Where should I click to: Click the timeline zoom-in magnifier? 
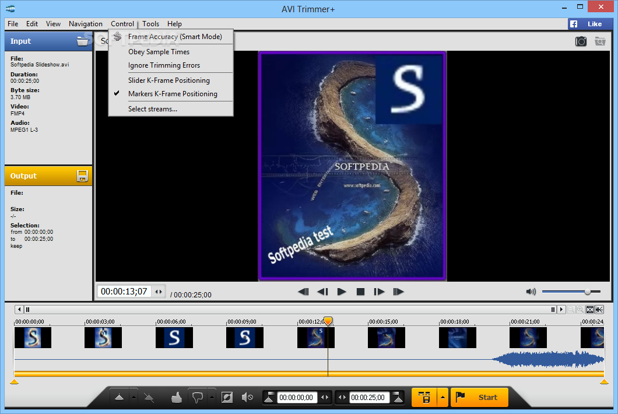580,310
